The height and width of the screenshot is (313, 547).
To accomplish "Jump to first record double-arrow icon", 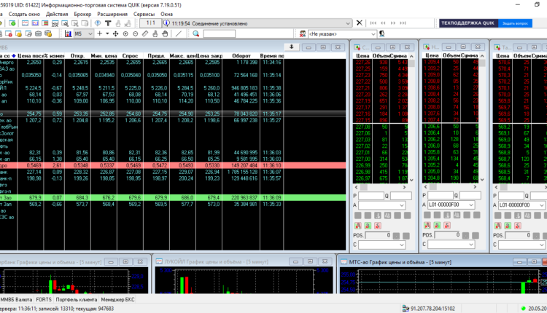I will pos(373,23).
